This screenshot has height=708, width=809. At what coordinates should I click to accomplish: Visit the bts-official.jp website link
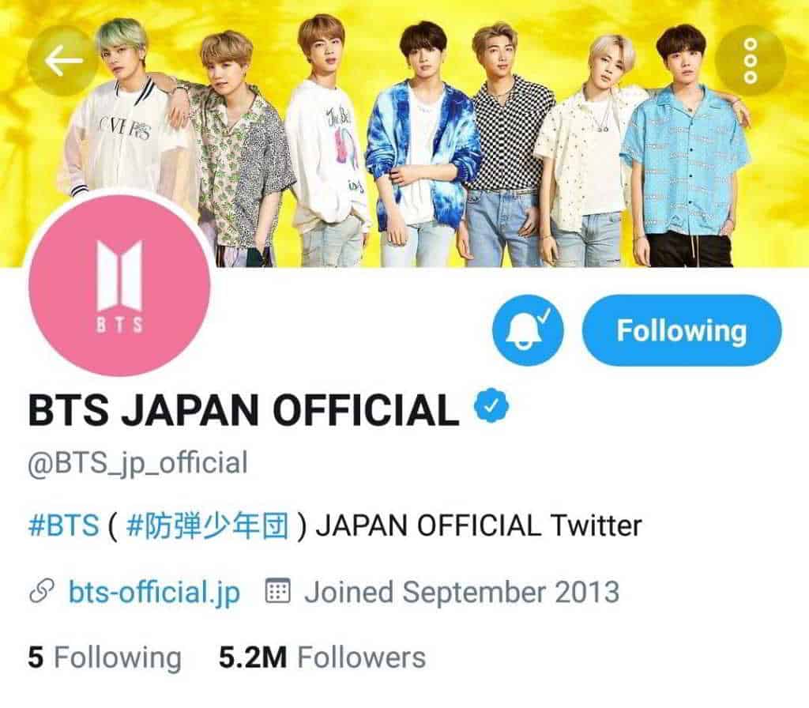pyautogui.click(x=154, y=593)
